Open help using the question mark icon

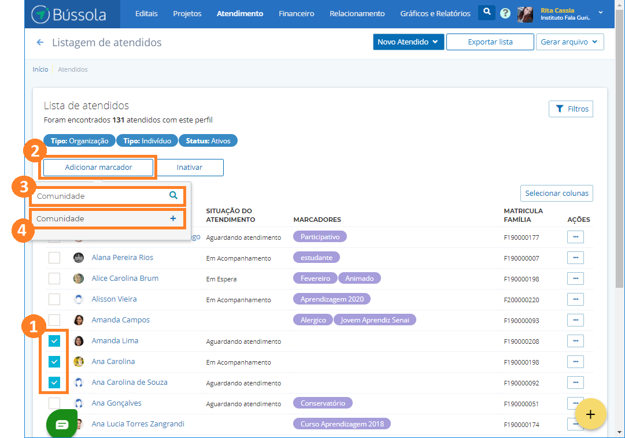click(505, 13)
